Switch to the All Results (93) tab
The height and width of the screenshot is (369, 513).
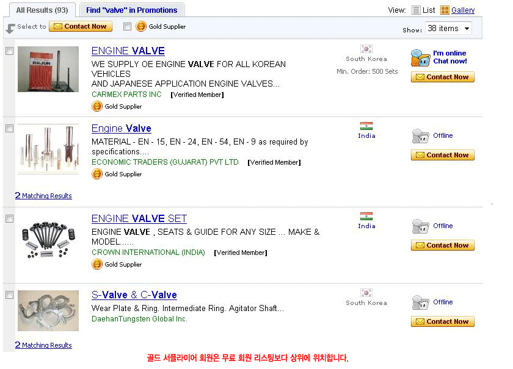42,10
